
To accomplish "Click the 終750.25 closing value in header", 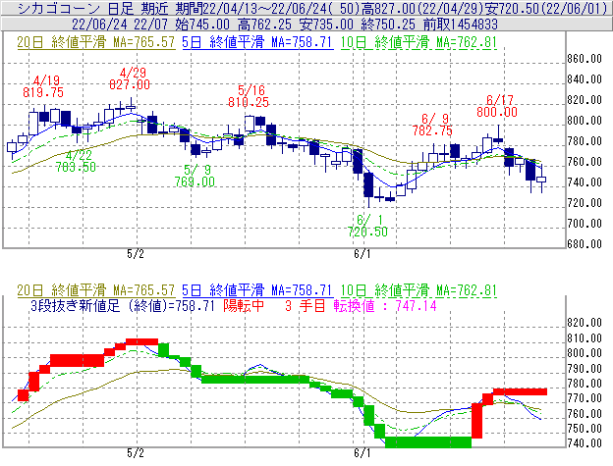I will tap(388, 25).
